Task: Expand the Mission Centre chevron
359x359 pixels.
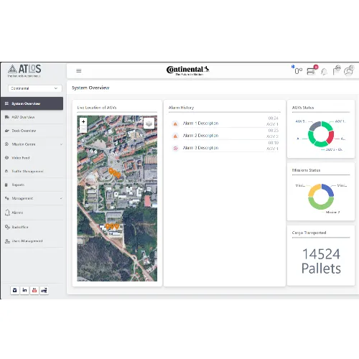Action: coord(61,144)
